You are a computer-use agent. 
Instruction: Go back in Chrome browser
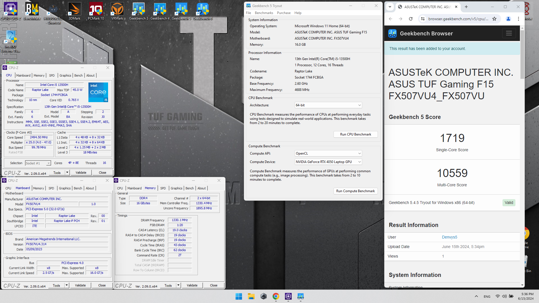390,19
